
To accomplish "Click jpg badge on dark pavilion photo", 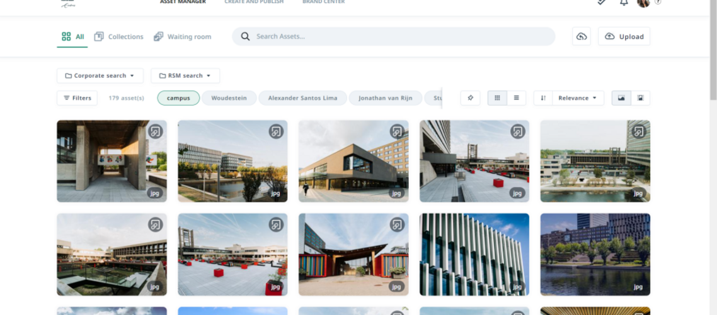I will [396, 193].
